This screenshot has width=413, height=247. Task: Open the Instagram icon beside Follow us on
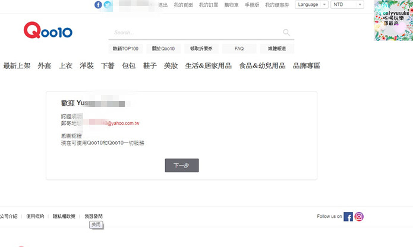click(359, 217)
